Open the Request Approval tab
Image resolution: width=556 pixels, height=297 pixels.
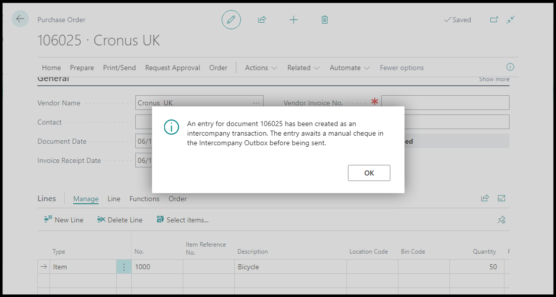pyautogui.click(x=173, y=68)
